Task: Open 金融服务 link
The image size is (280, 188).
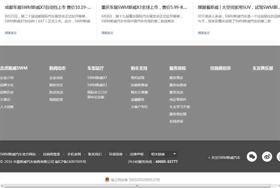Action: tap(138, 100)
